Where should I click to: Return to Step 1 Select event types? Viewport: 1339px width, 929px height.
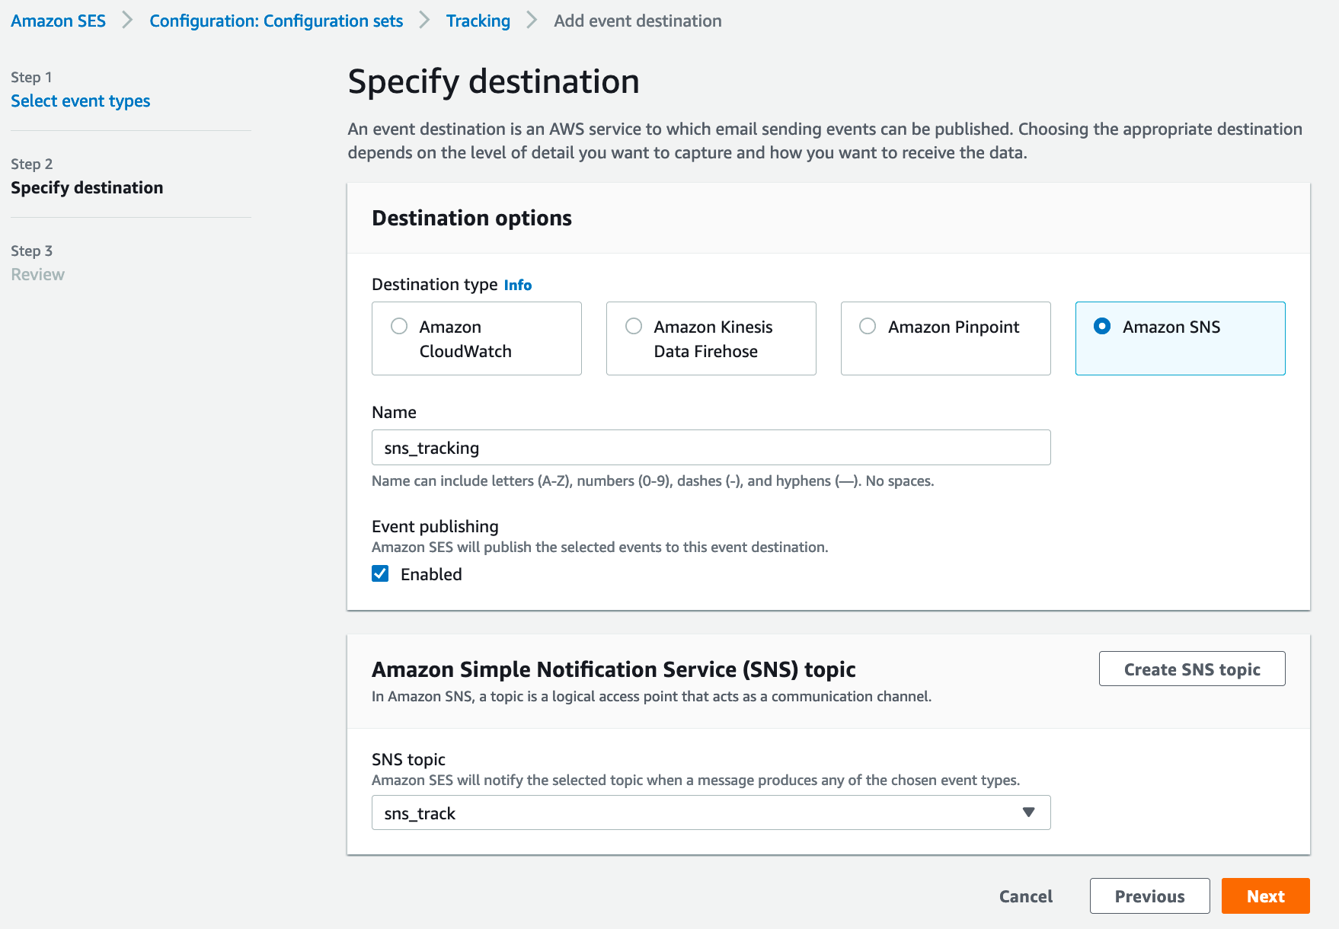[80, 101]
